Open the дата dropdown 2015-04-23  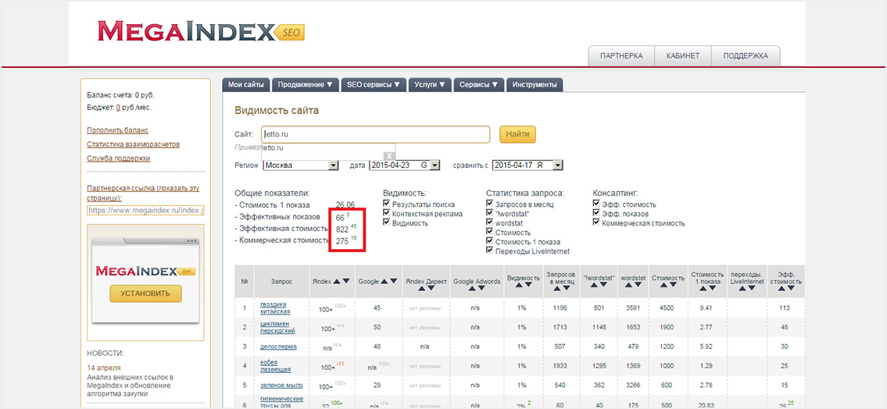coord(405,165)
